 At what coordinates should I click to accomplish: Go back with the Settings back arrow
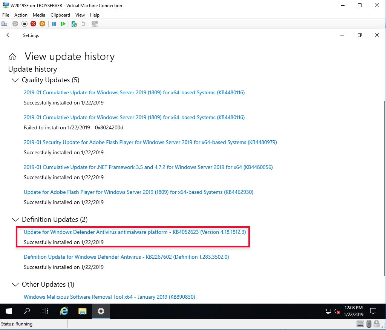tap(9, 35)
